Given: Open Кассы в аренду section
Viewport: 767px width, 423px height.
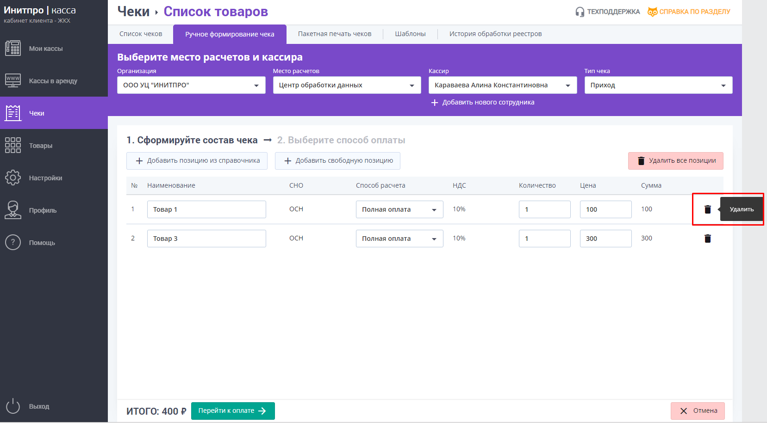Looking at the screenshot, I should pos(54,81).
